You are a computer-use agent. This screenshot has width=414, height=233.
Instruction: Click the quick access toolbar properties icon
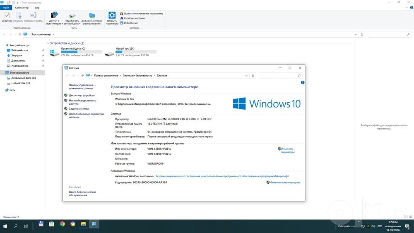[9, 2]
